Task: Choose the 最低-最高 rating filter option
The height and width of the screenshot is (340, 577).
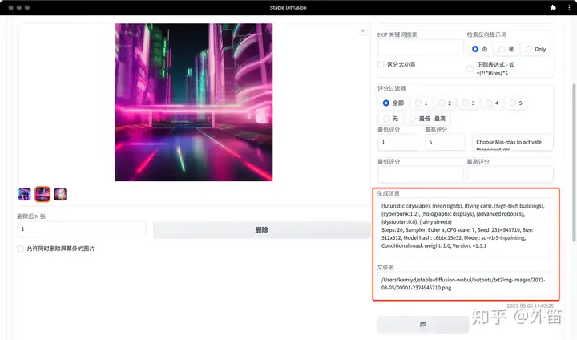Action: pos(428,119)
